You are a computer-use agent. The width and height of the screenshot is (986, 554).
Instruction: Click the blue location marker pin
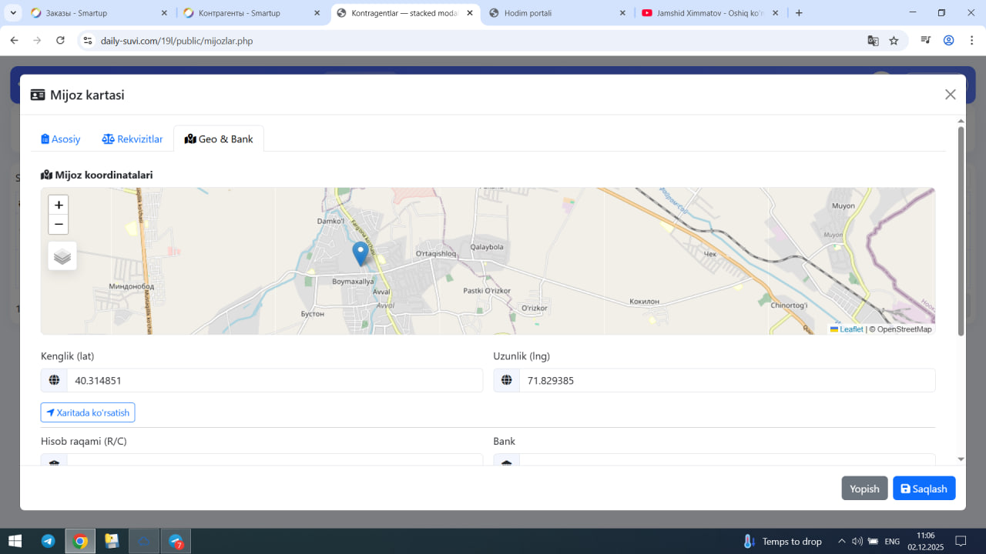click(x=360, y=252)
